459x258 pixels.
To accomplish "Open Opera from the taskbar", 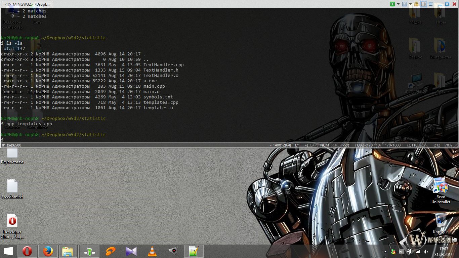I will (27, 251).
